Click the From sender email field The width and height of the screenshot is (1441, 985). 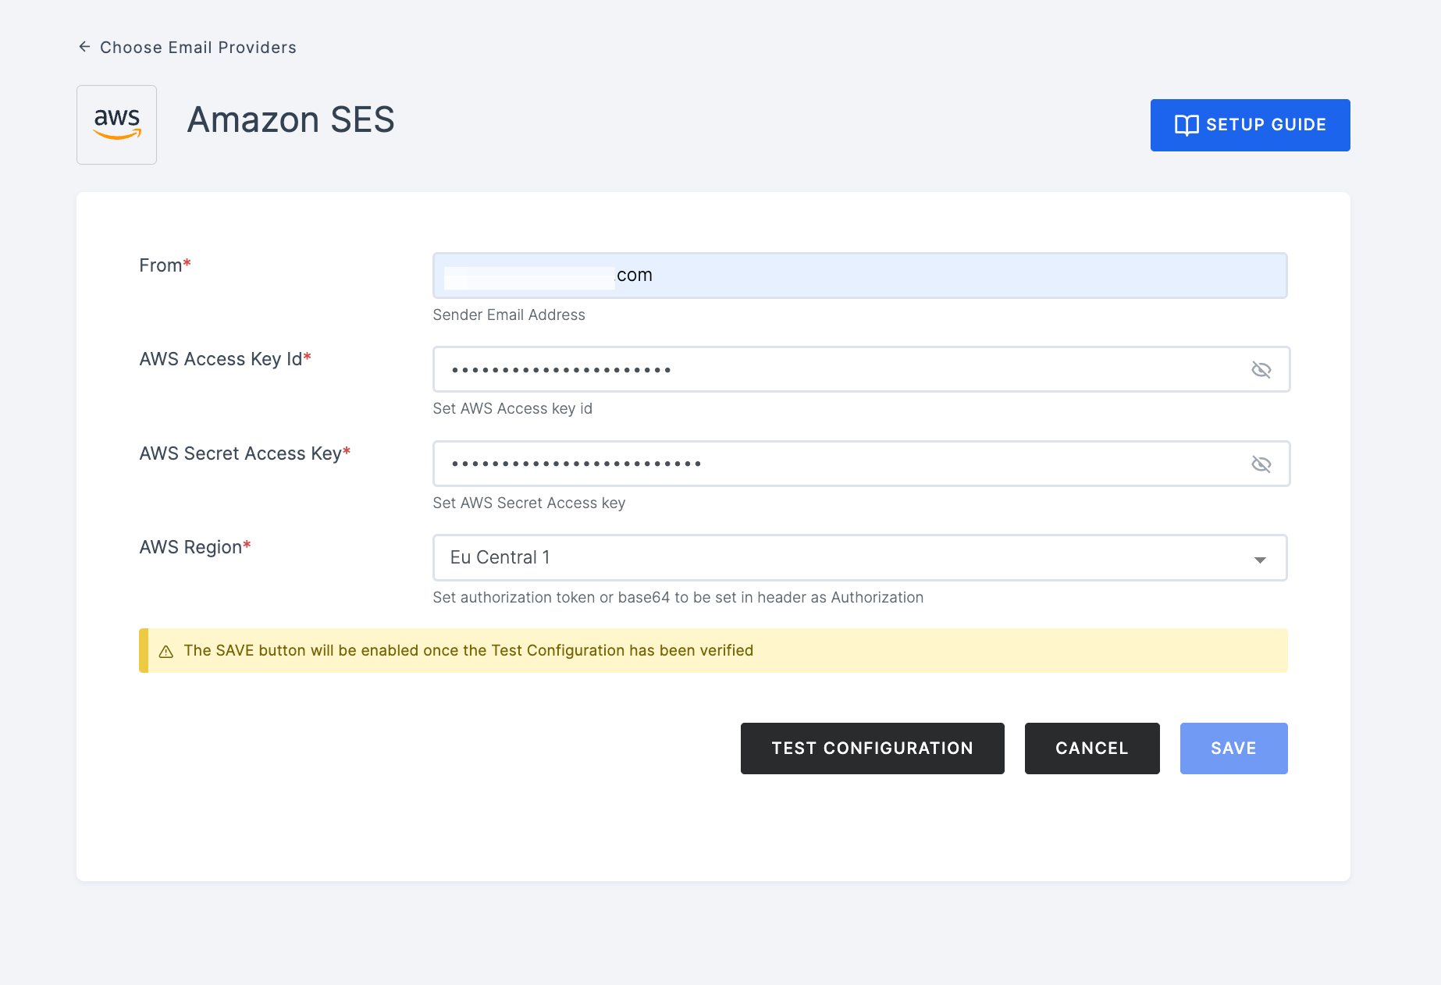click(859, 276)
